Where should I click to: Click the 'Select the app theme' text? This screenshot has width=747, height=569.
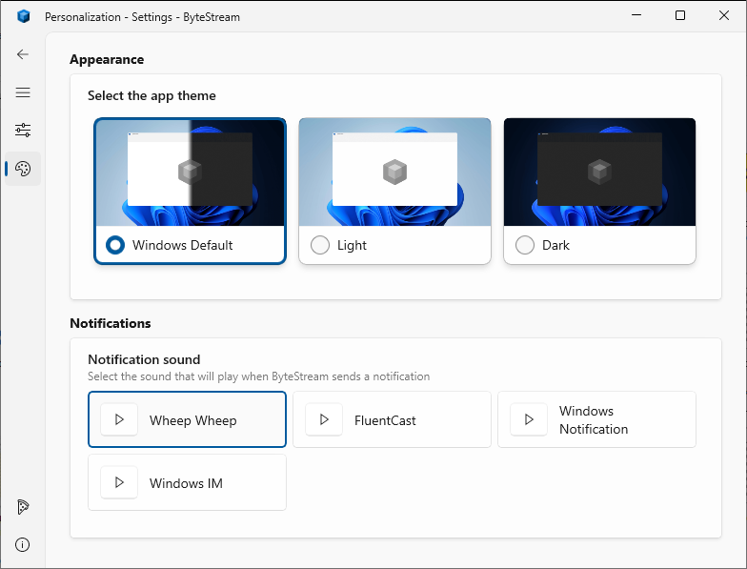[151, 95]
